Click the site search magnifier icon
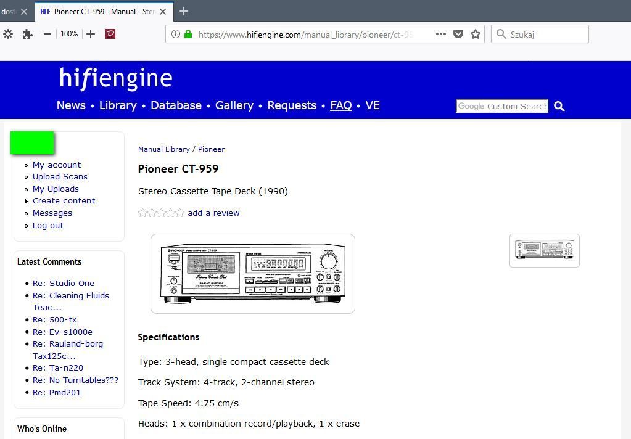Screen dimensions: 631x439 click(x=559, y=106)
